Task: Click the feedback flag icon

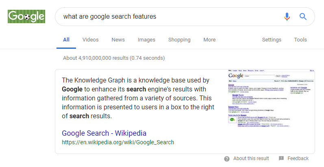Action: [281, 158]
